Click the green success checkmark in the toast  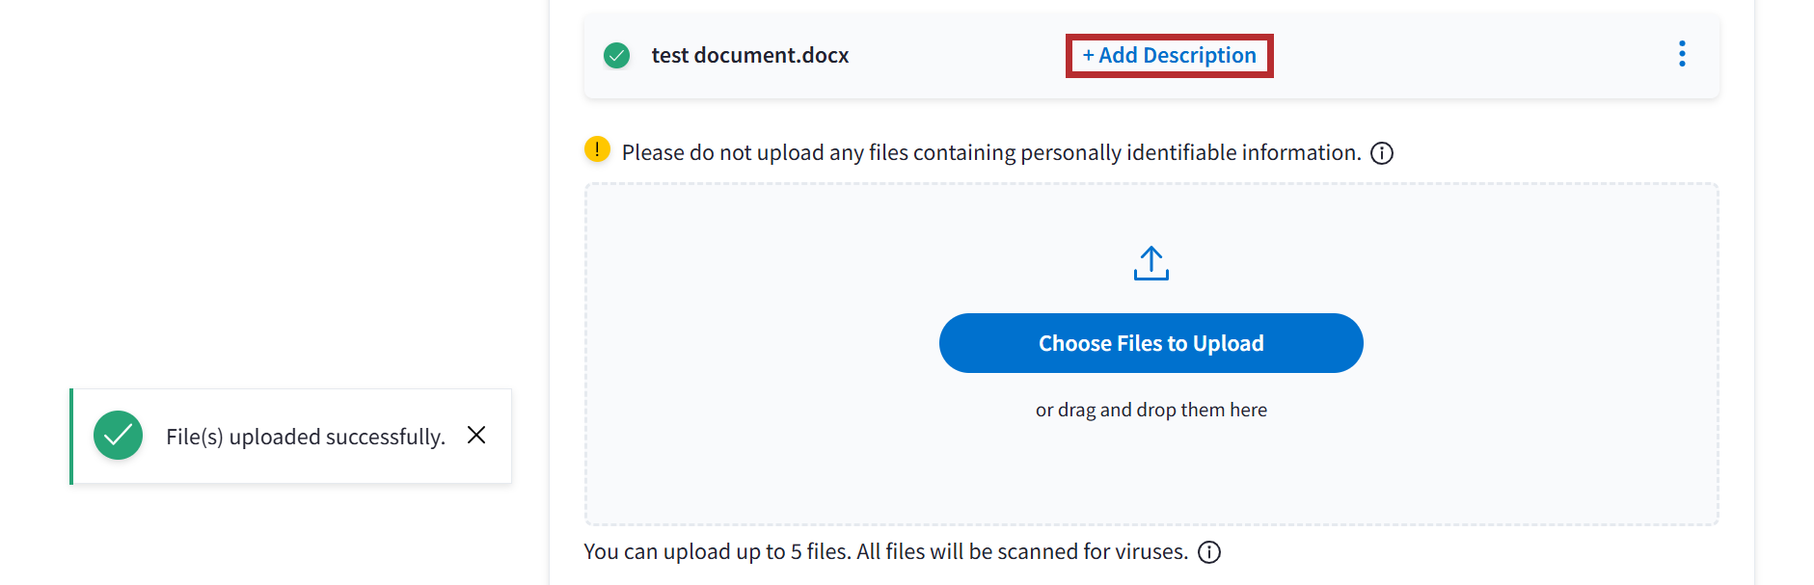point(118,436)
